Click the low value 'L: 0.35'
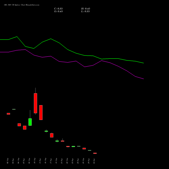This screenshot has height=169, width=169. click(x=86, y=11)
